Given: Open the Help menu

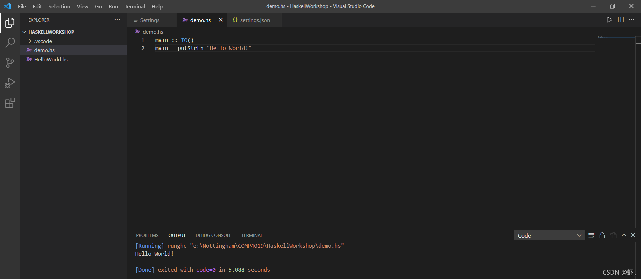Looking at the screenshot, I should point(157,6).
